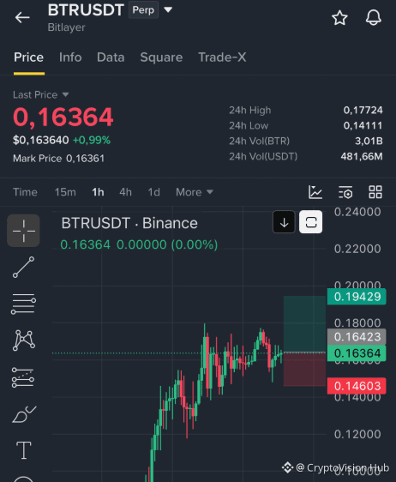Select the trend line drawing tool
396x482 pixels.
24,267
